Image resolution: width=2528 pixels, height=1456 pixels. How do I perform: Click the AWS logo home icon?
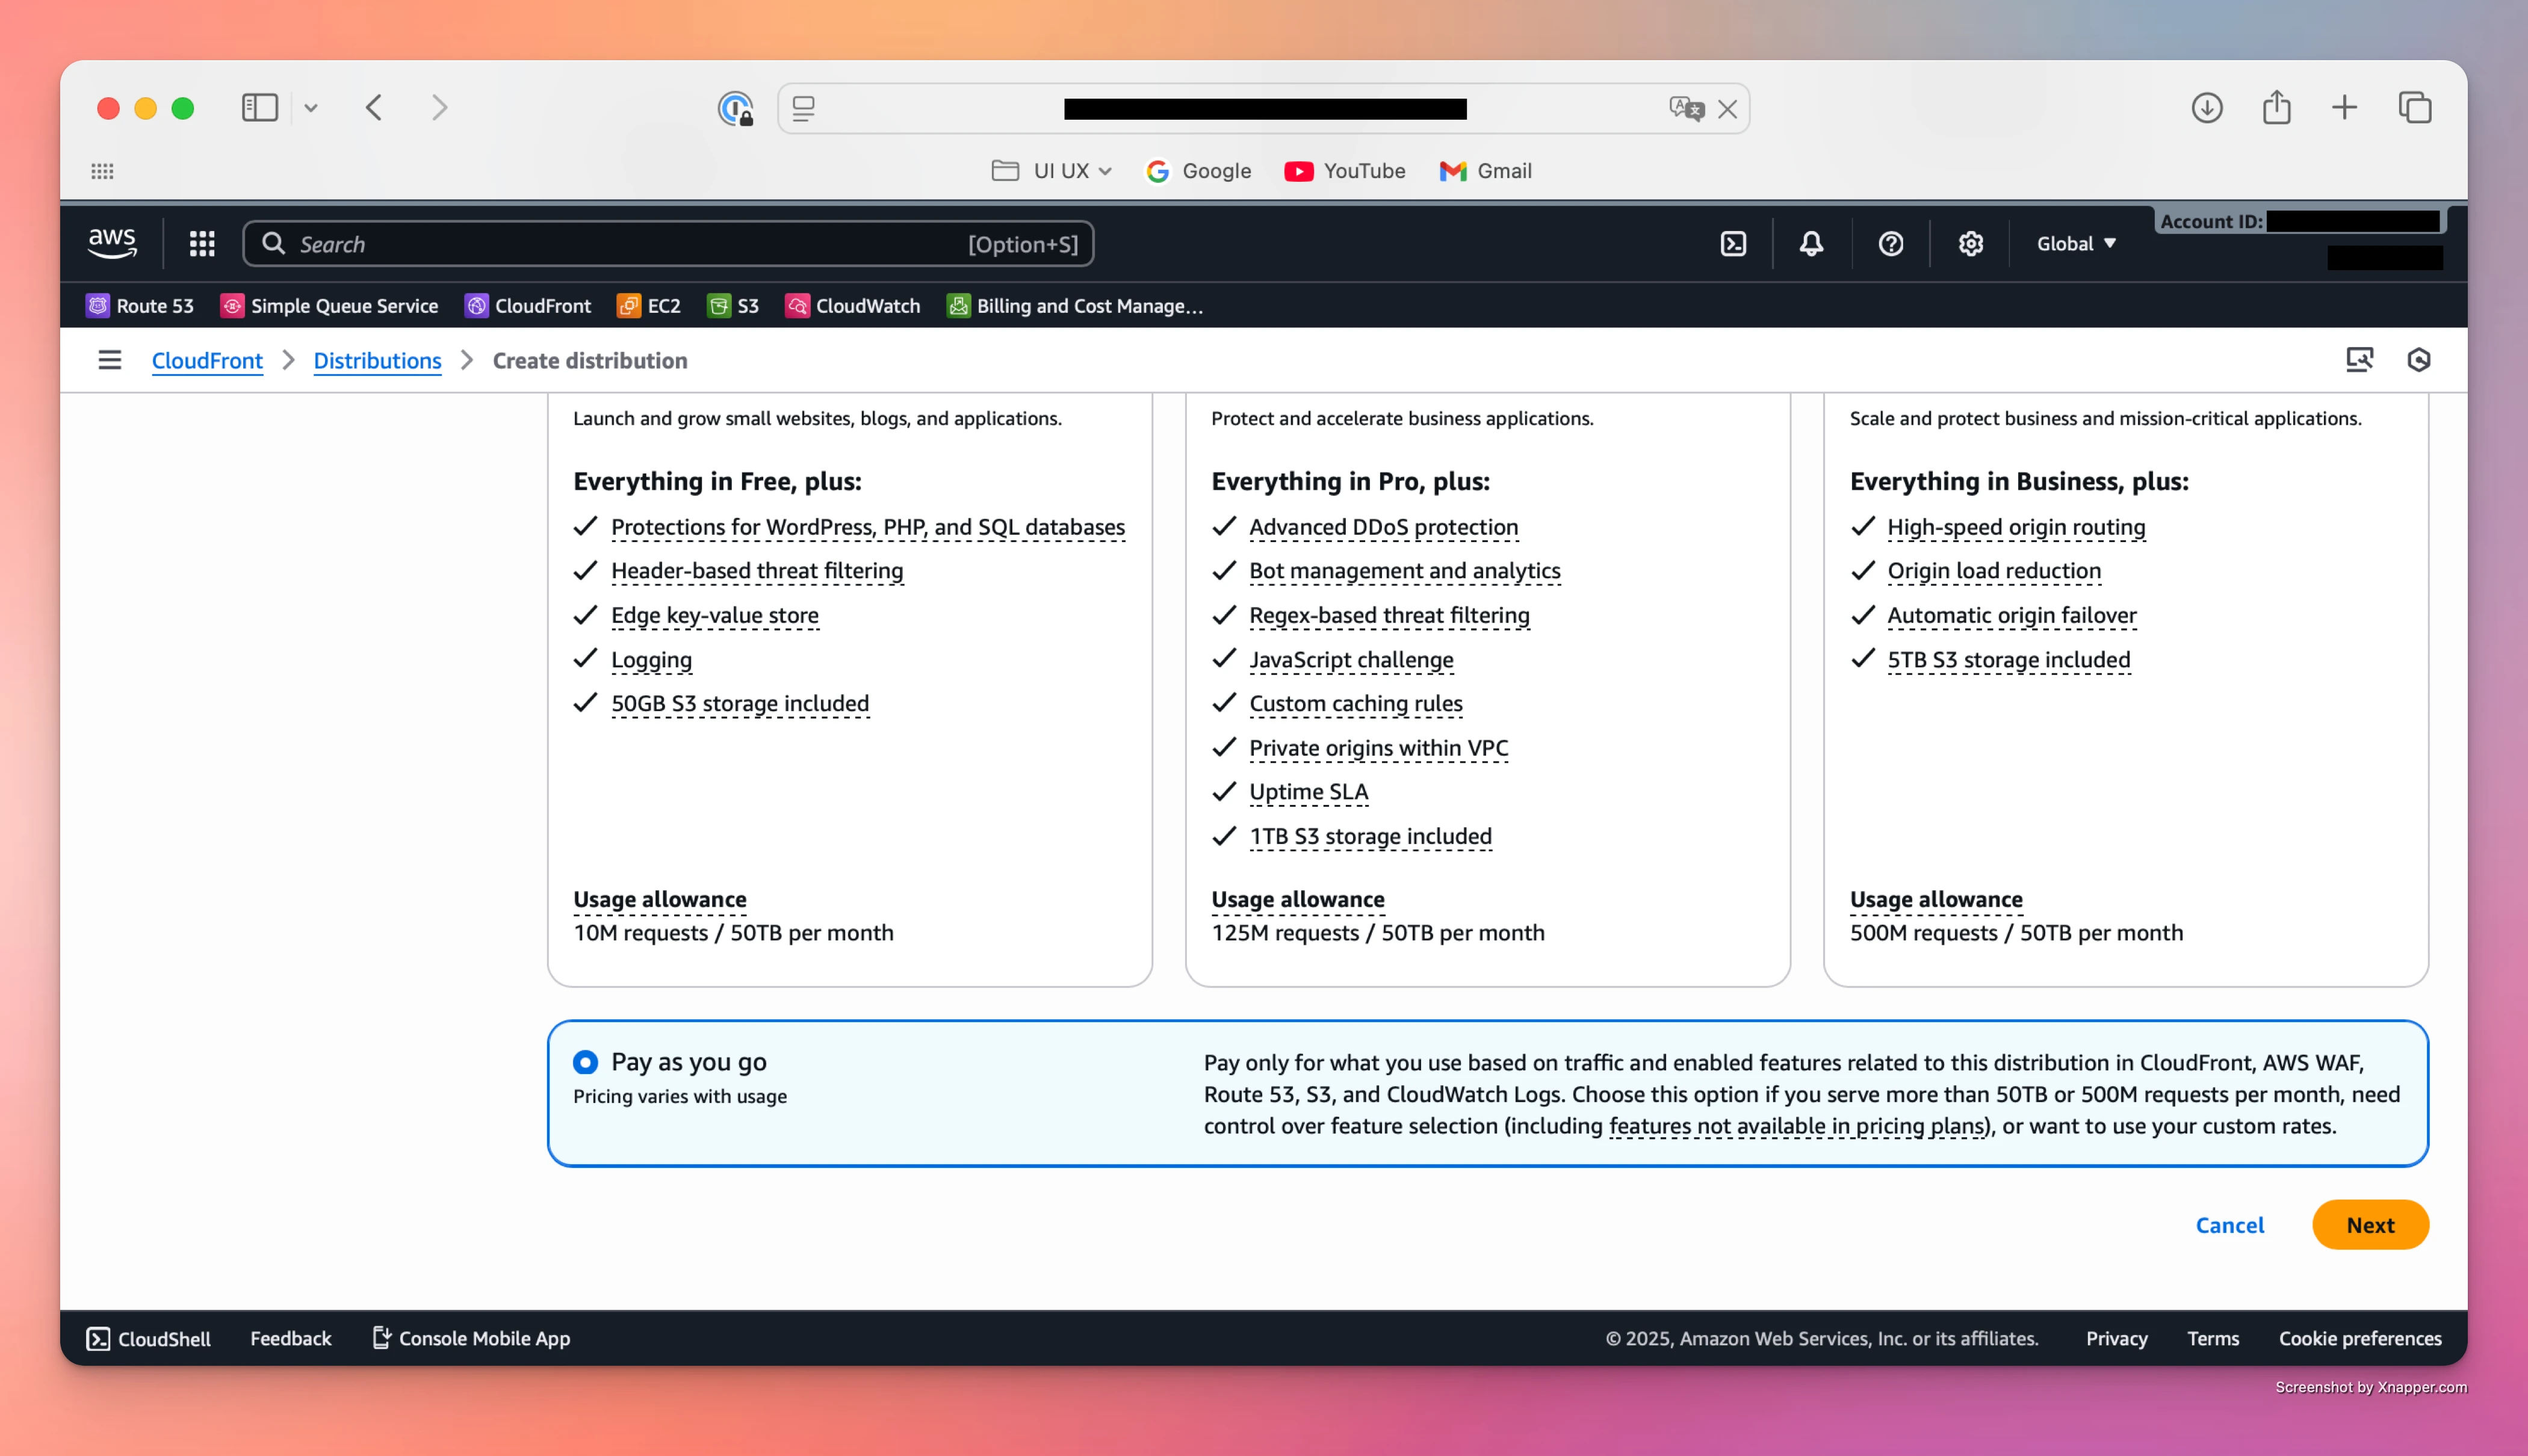[112, 243]
